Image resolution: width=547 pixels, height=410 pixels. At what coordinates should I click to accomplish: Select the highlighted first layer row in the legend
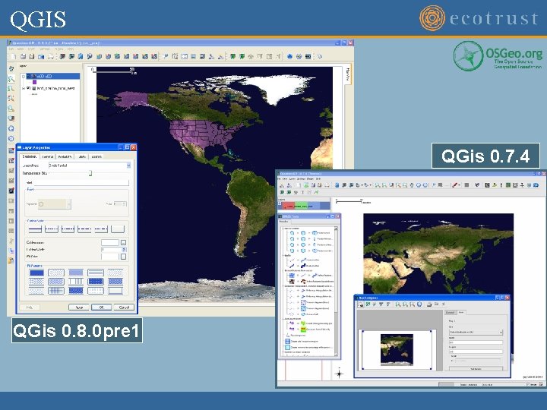pos(53,76)
